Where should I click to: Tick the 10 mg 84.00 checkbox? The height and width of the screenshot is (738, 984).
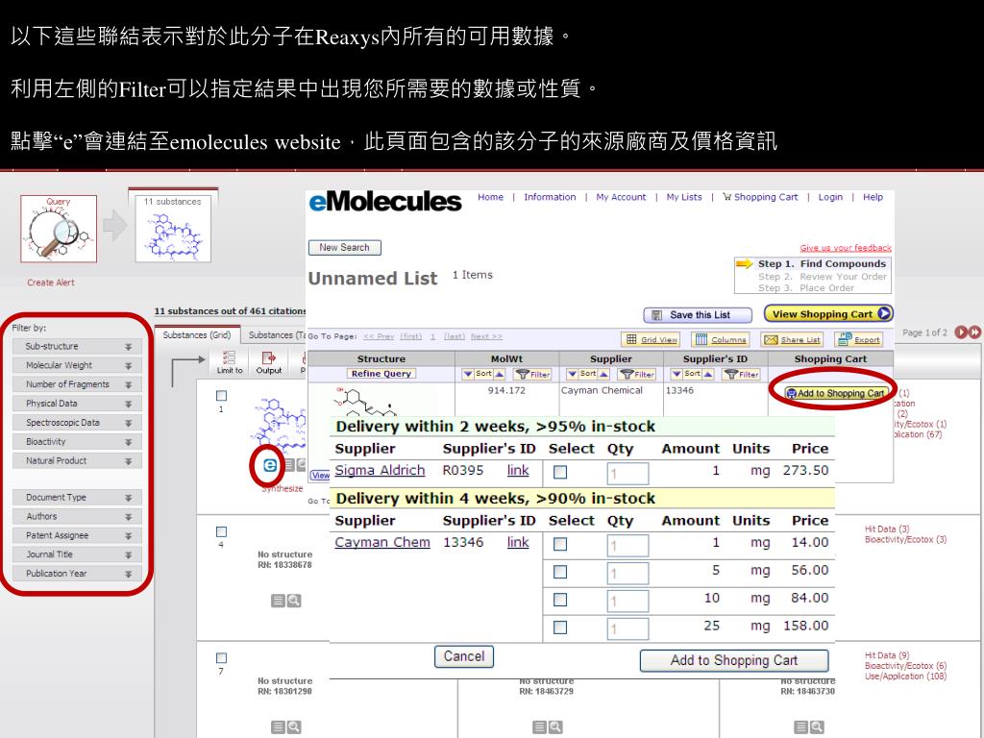560,600
